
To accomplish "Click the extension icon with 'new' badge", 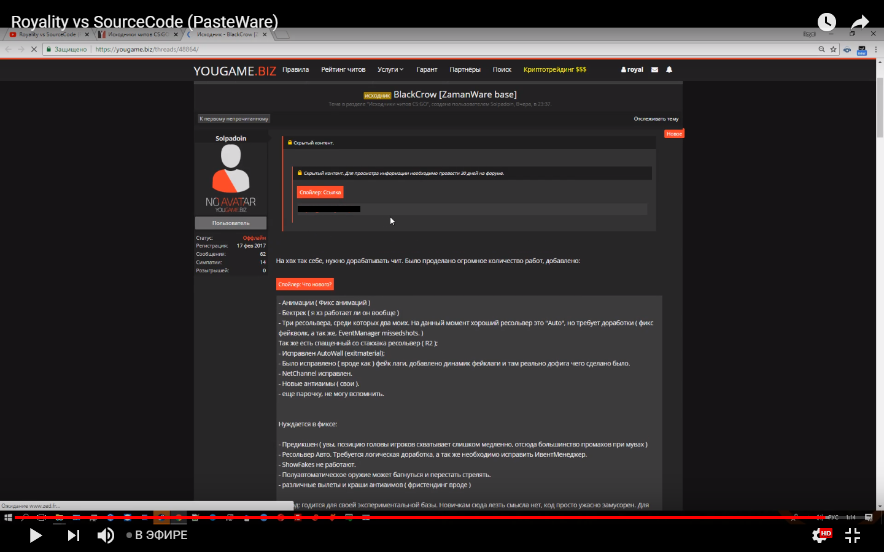I will point(862,50).
